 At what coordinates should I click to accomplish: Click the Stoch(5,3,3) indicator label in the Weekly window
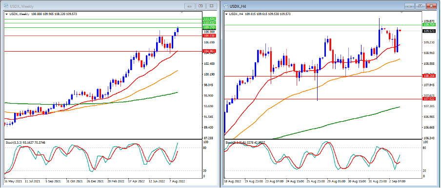point(26,143)
